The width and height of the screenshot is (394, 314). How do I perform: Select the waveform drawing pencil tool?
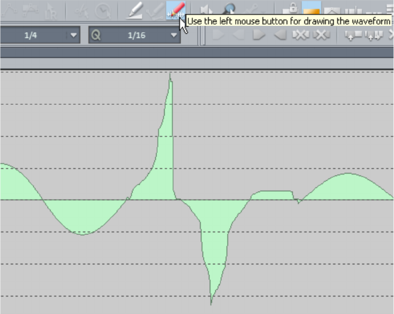(x=176, y=10)
